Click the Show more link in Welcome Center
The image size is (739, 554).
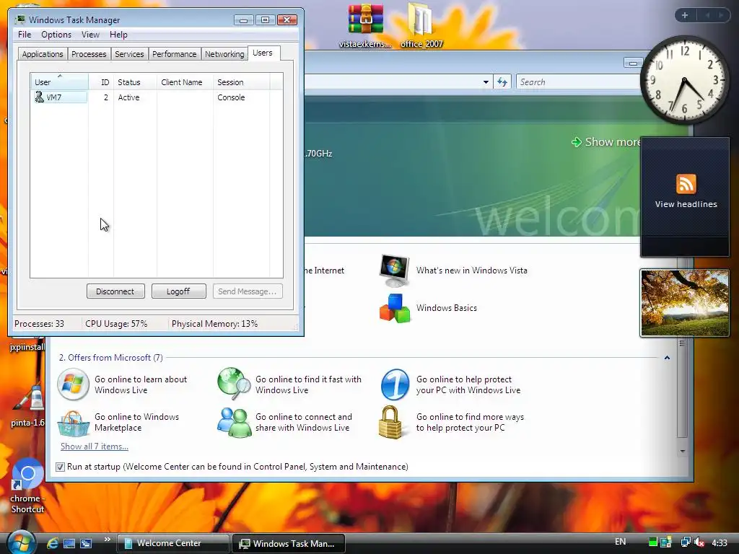coord(606,142)
